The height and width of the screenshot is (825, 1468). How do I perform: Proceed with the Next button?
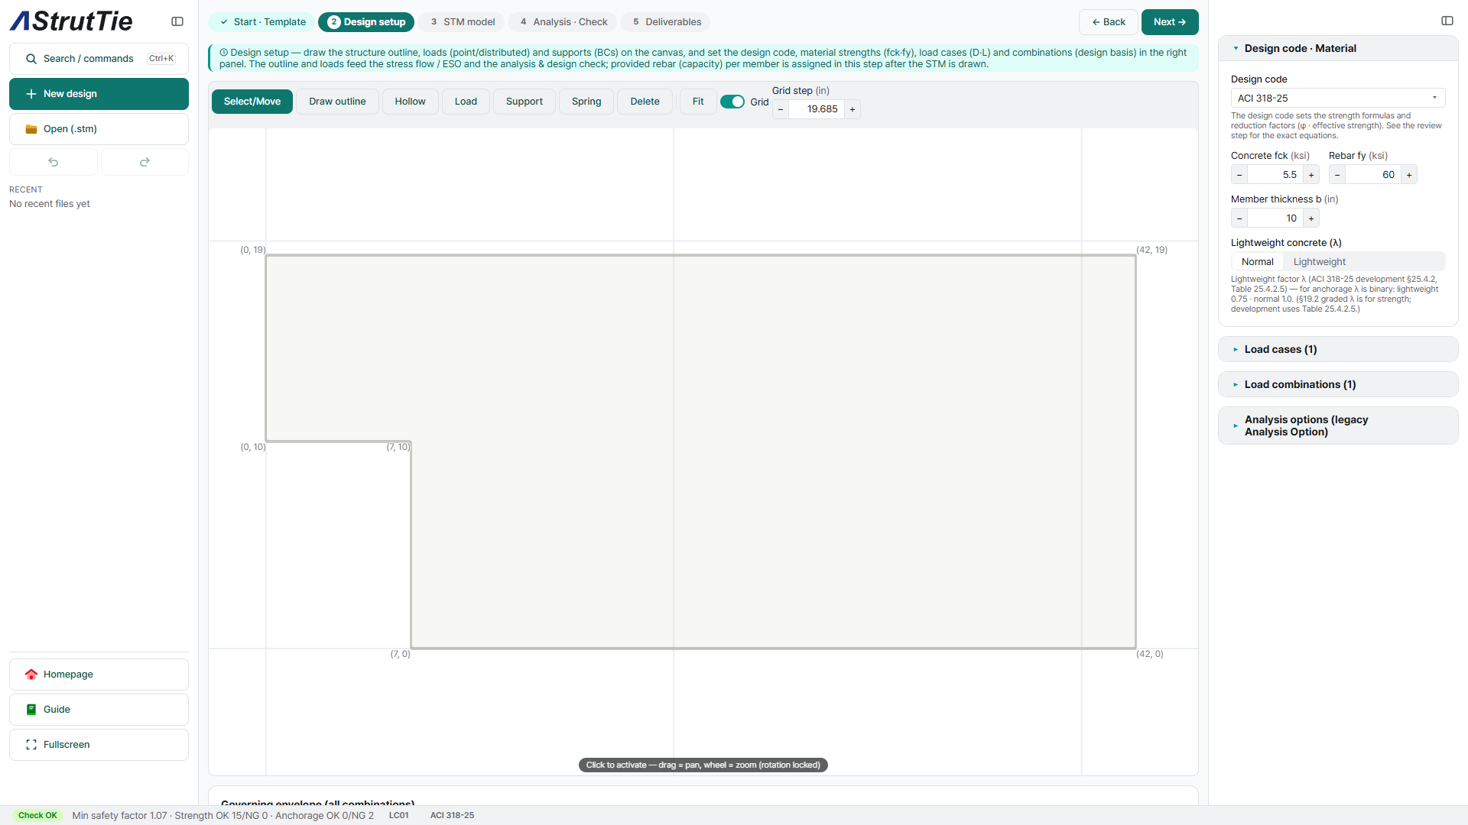pyautogui.click(x=1170, y=22)
